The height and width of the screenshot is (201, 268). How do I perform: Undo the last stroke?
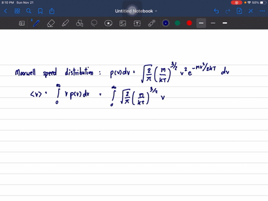coord(216,11)
